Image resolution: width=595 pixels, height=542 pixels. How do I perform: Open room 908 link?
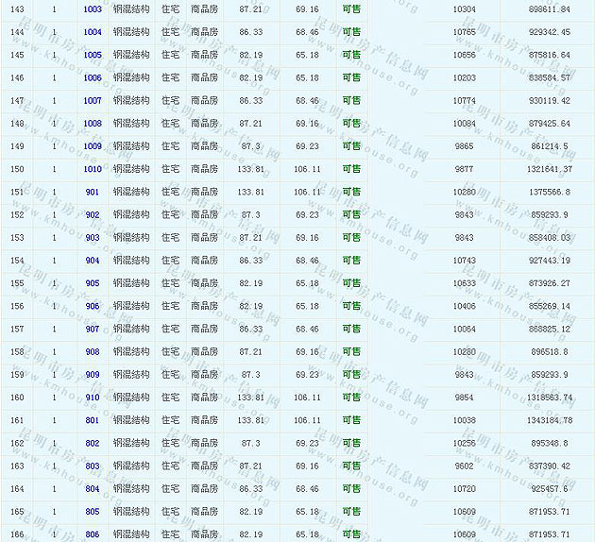click(x=92, y=352)
